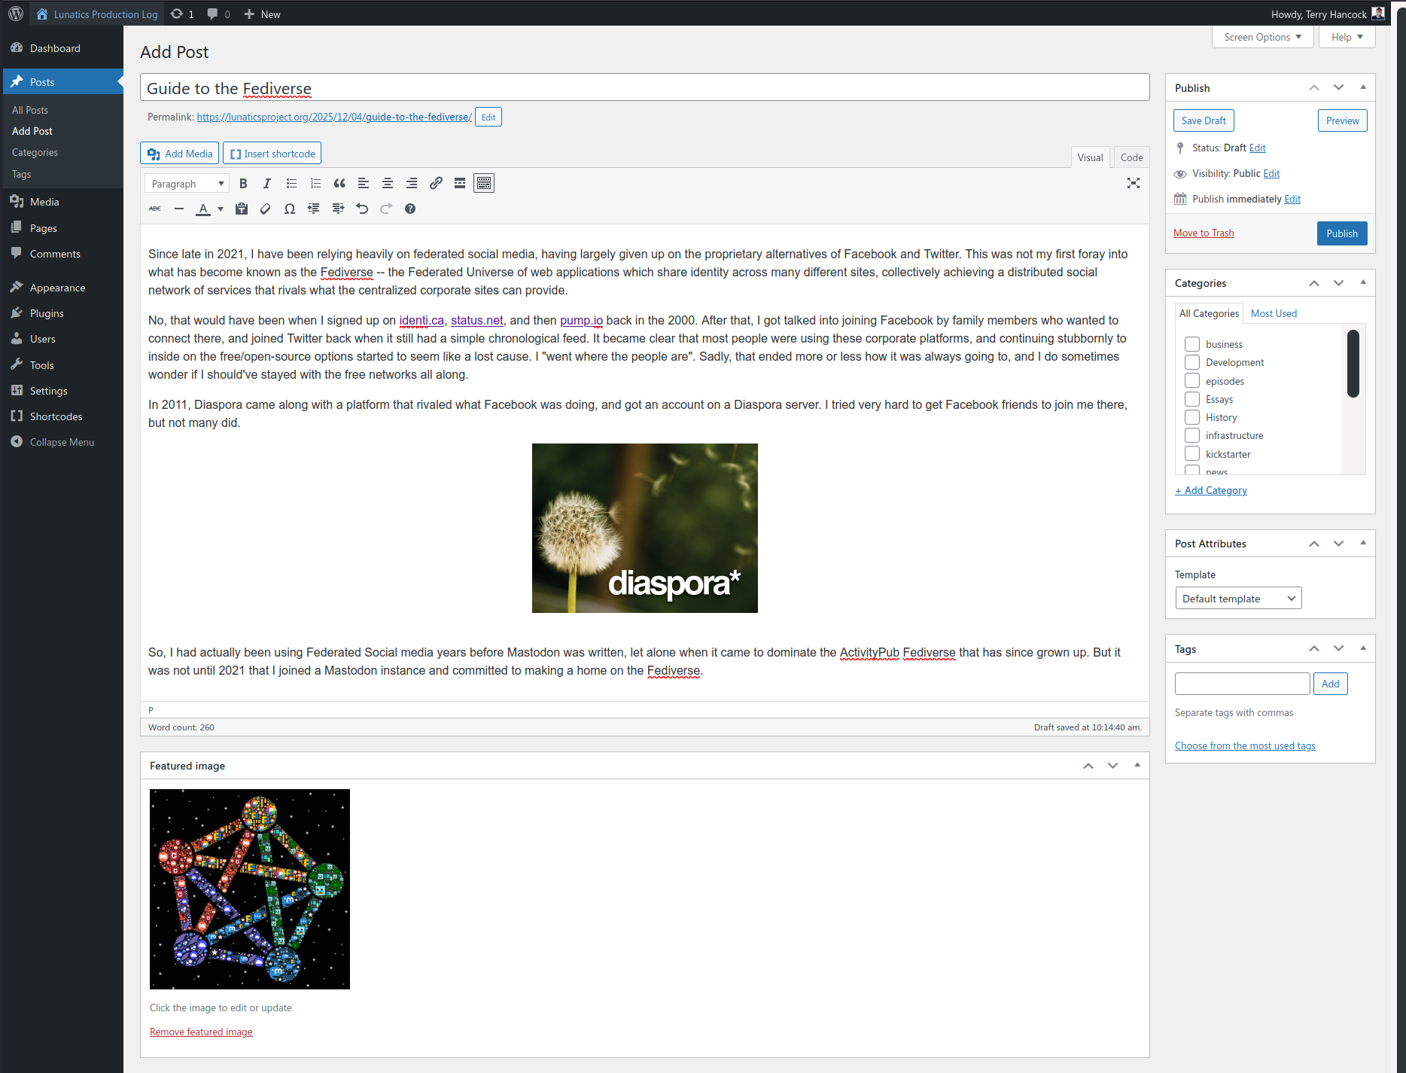Enable distraction-free fullscreen mode
This screenshot has height=1073, width=1406.
point(1133,184)
